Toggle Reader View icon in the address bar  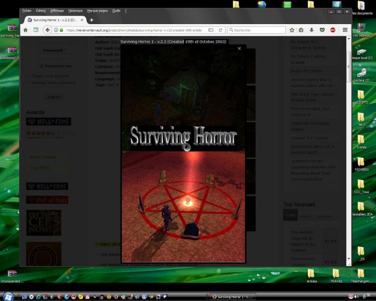211,30
